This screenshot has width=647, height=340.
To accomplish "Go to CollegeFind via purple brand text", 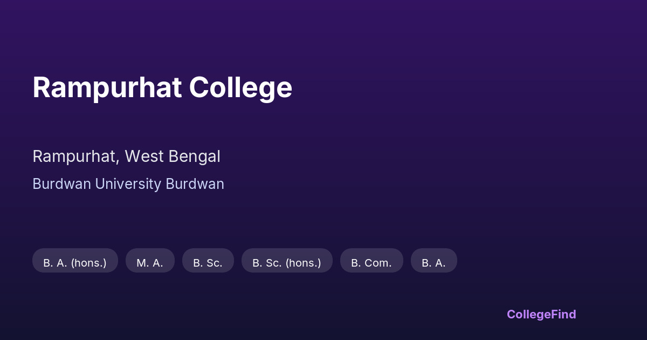I will [541, 315].
